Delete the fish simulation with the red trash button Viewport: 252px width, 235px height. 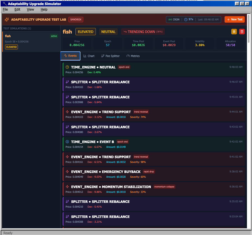[242, 32]
